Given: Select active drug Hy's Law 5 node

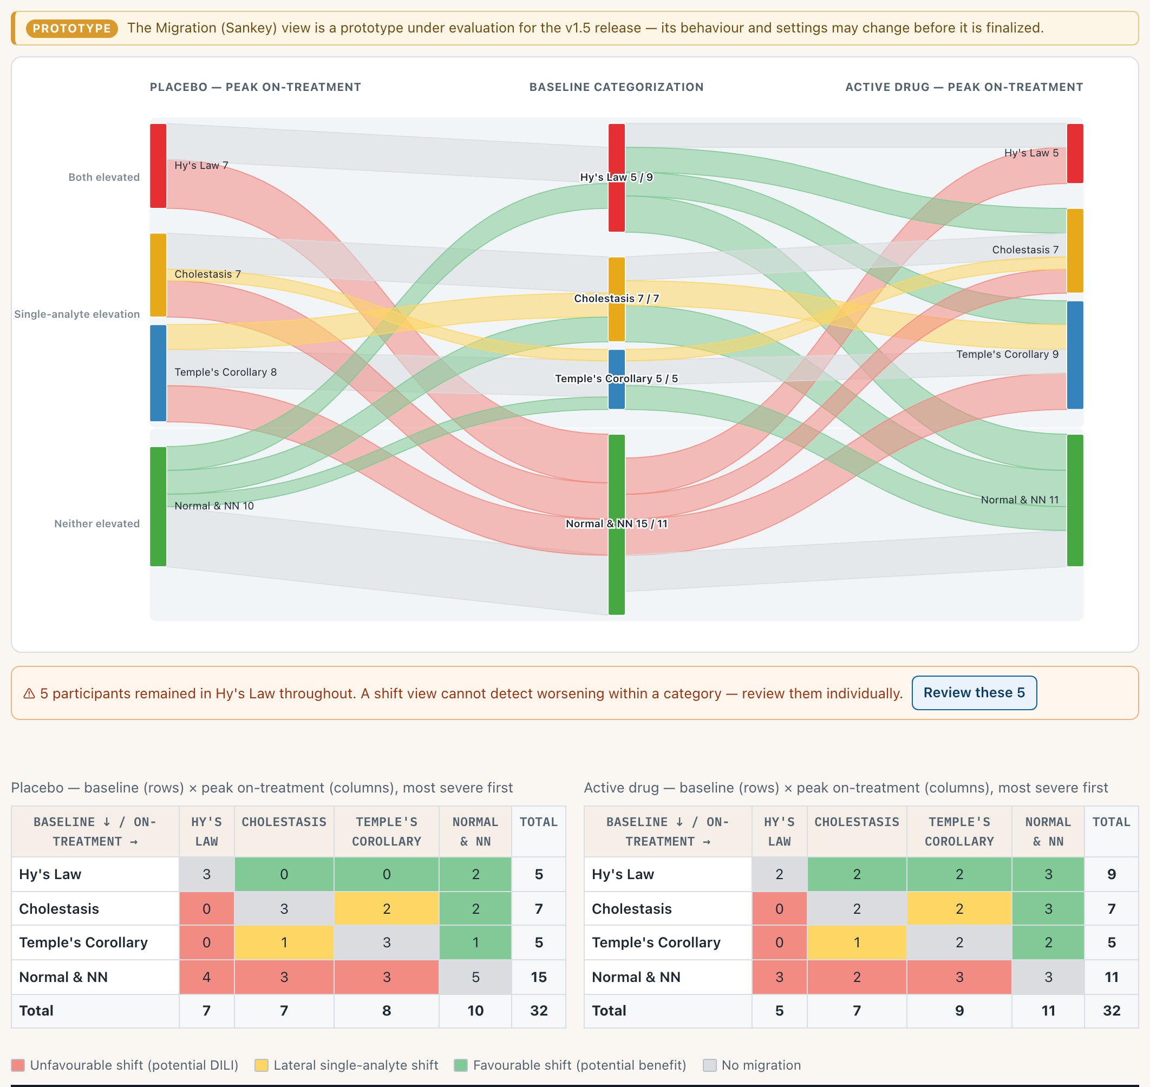Looking at the screenshot, I should [x=1075, y=154].
